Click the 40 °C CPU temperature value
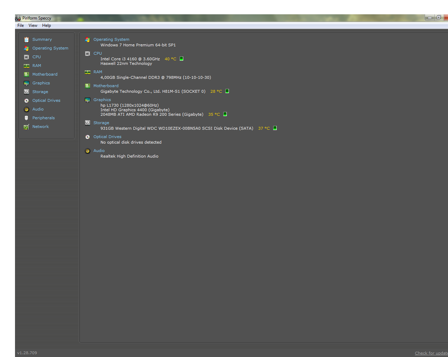Image resolution: width=448 pixels, height=357 pixels. [x=171, y=59]
